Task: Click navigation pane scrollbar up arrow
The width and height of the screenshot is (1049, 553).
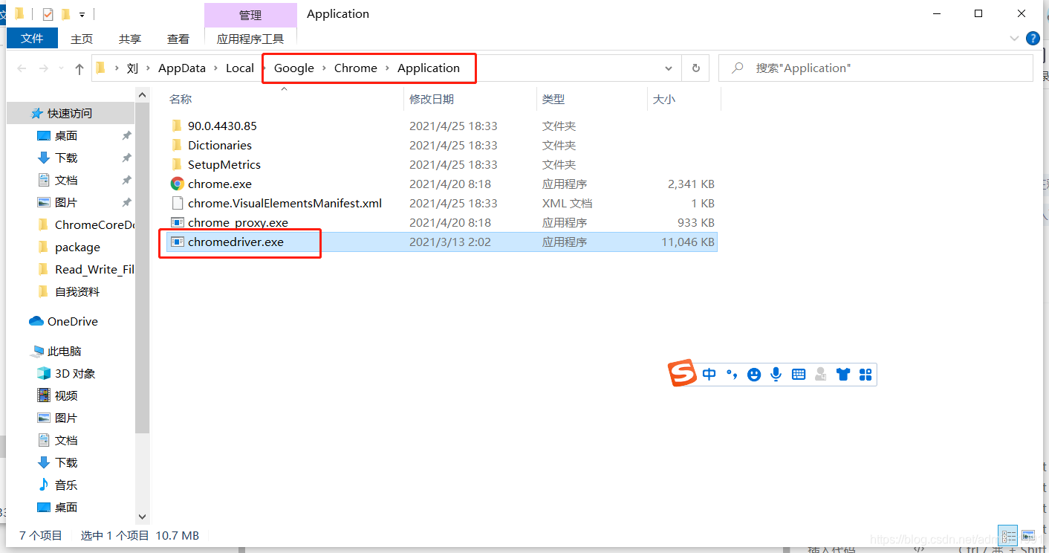Action: 143,94
